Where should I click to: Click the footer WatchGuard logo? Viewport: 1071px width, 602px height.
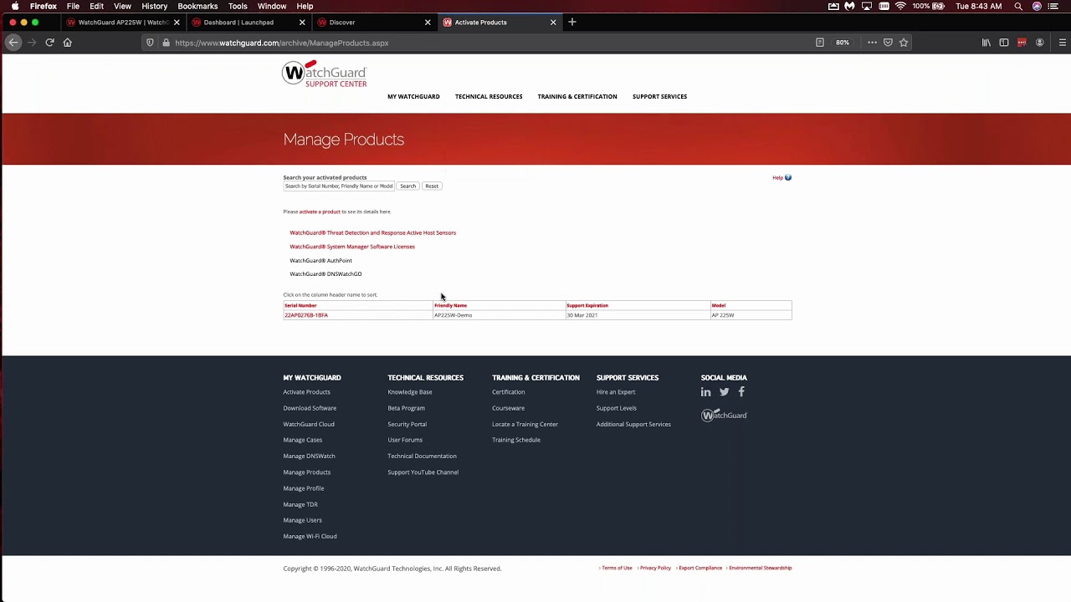pyautogui.click(x=724, y=416)
